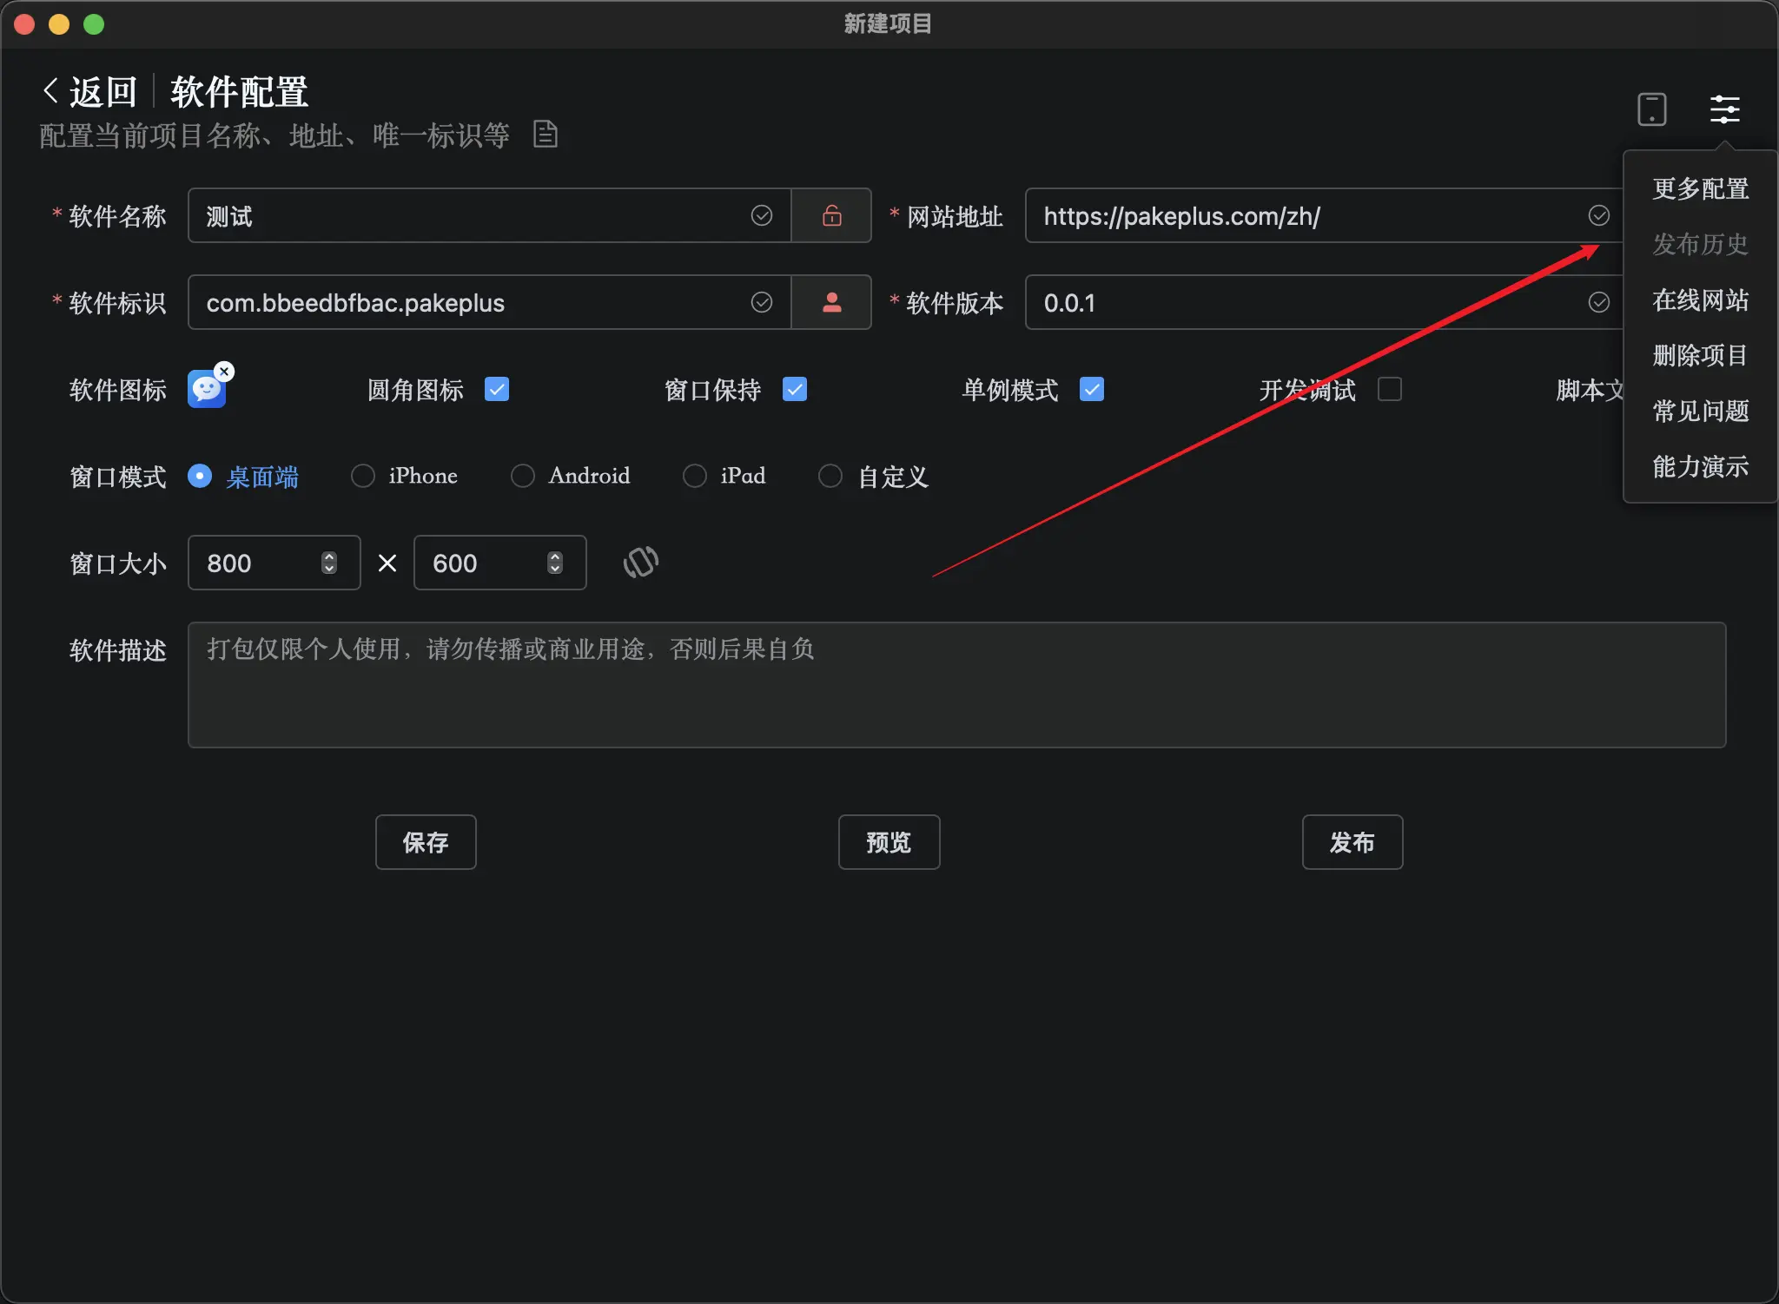Uncheck the 圆角图标 checkbox
This screenshot has height=1304, width=1779.
[497, 389]
